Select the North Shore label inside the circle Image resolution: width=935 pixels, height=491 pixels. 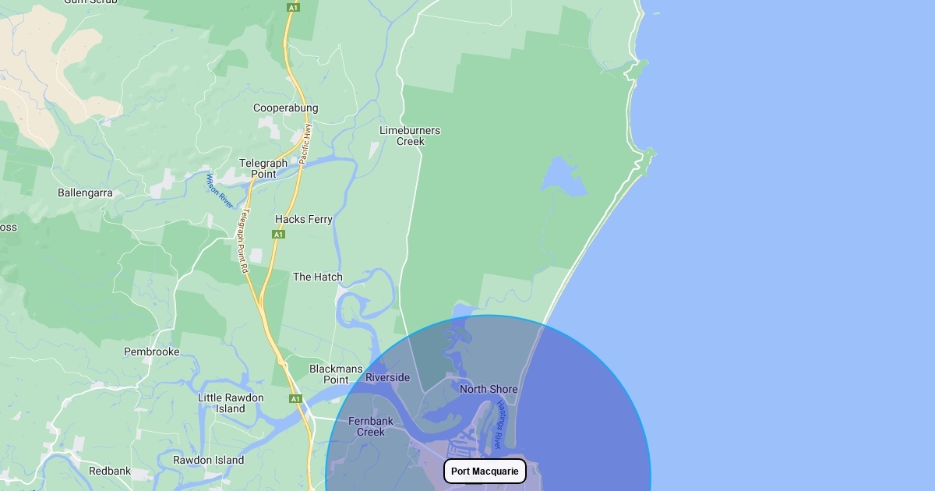[489, 389]
